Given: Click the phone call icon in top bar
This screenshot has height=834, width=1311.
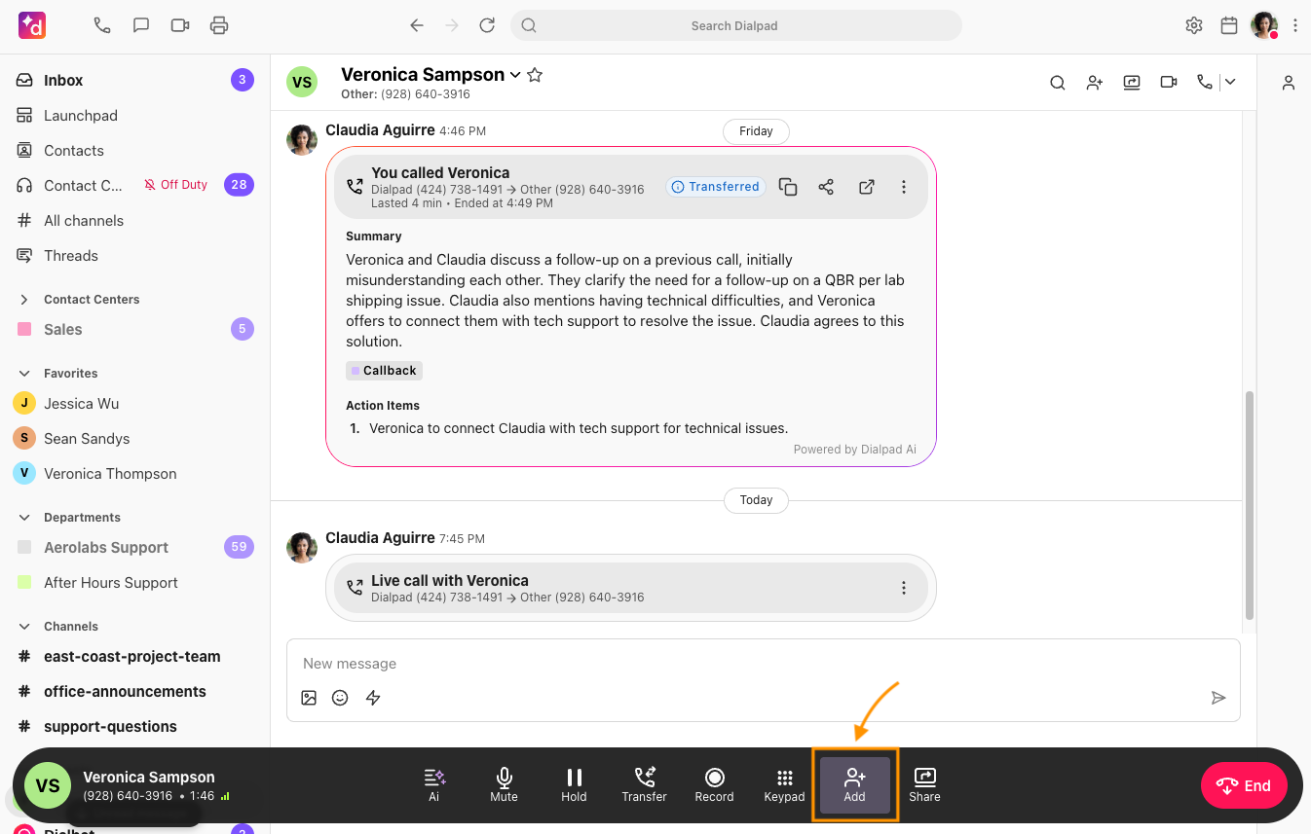Looking at the screenshot, I should coord(102,25).
